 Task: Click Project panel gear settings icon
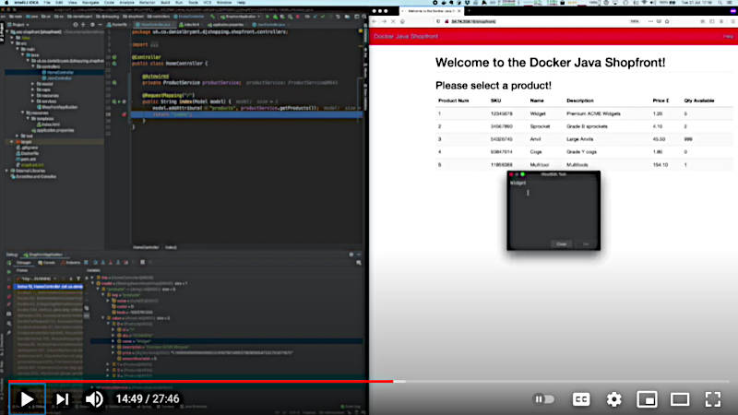coord(91,25)
